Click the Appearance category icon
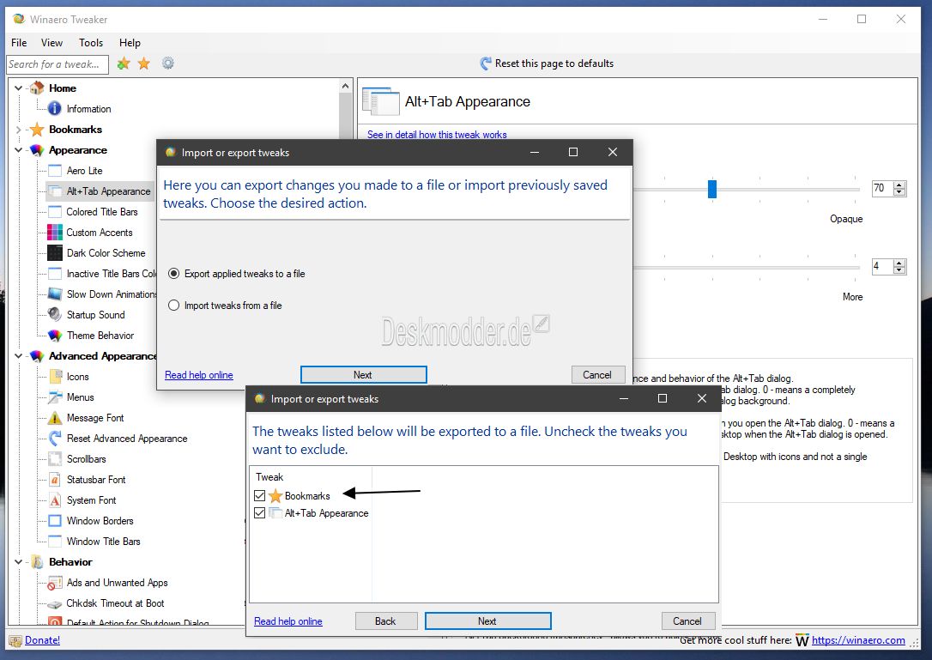Image resolution: width=932 pixels, height=660 pixels. click(37, 150)
